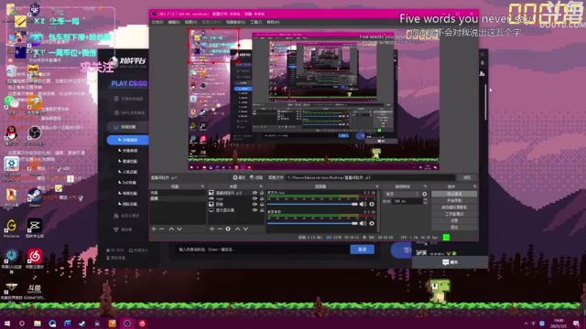Open the scene transition settings gear
This screenshot has height=329, width=586.
[x=424, y=194]
